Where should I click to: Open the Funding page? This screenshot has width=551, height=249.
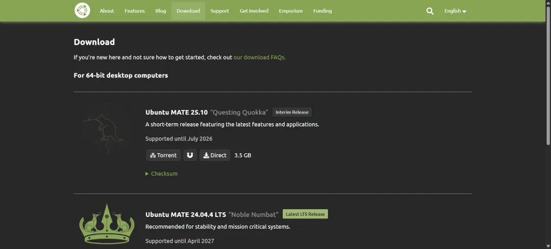tap(322, 11)
